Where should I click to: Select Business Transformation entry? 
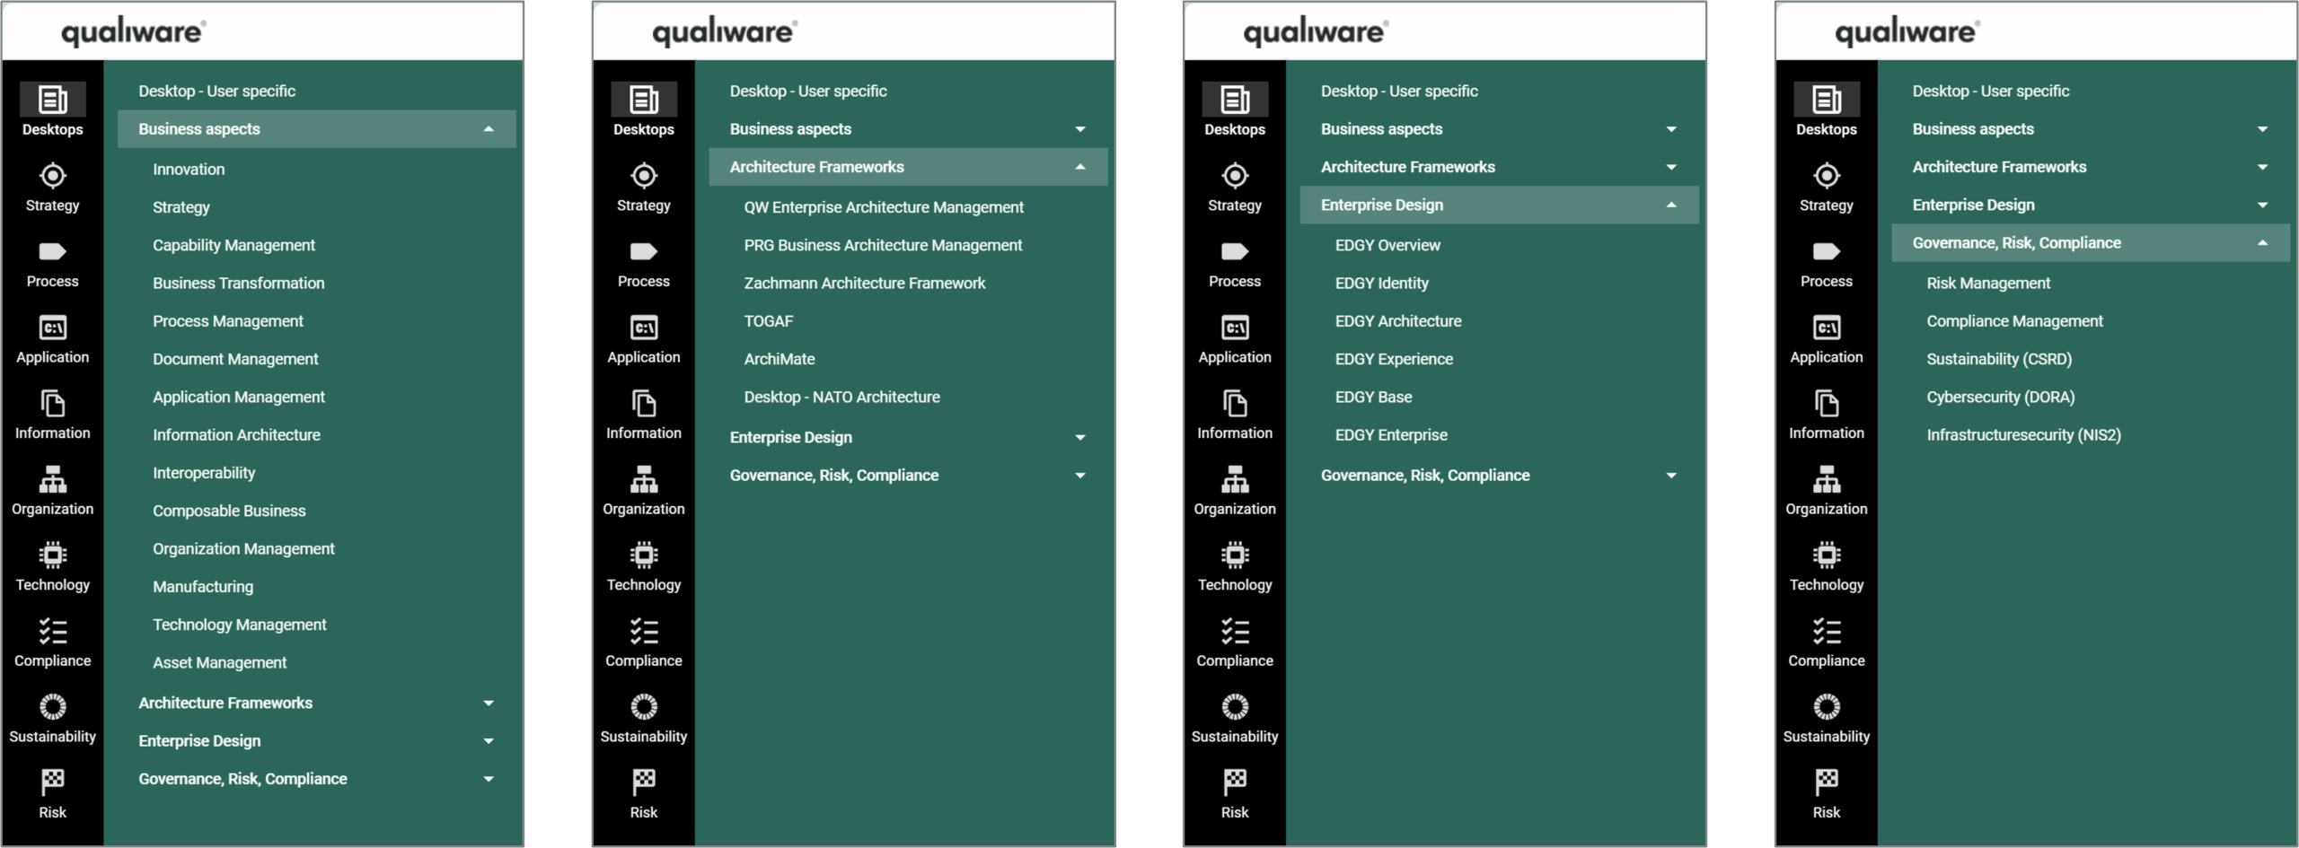click(x=238, y=284)
